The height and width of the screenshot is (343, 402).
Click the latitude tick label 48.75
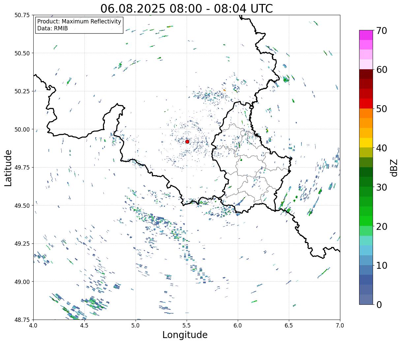tap(22, 320)
